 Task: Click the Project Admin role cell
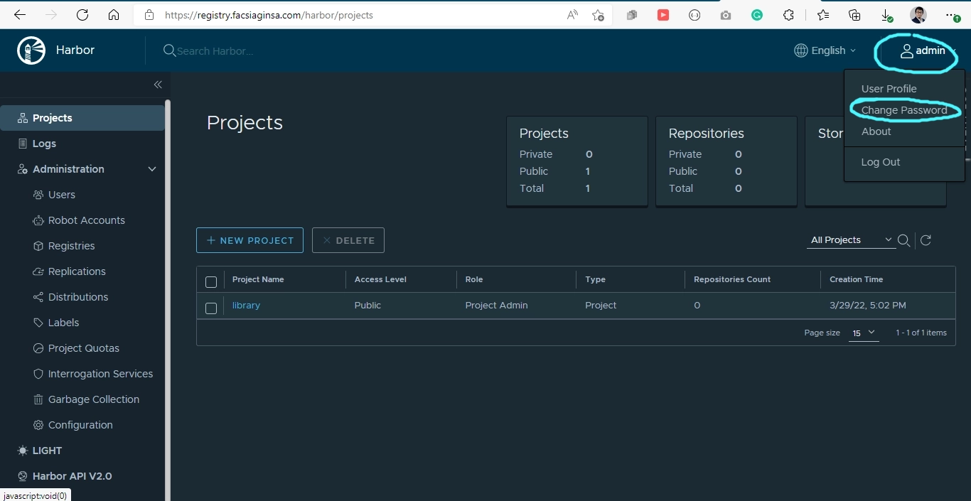[x=496, y=305]
